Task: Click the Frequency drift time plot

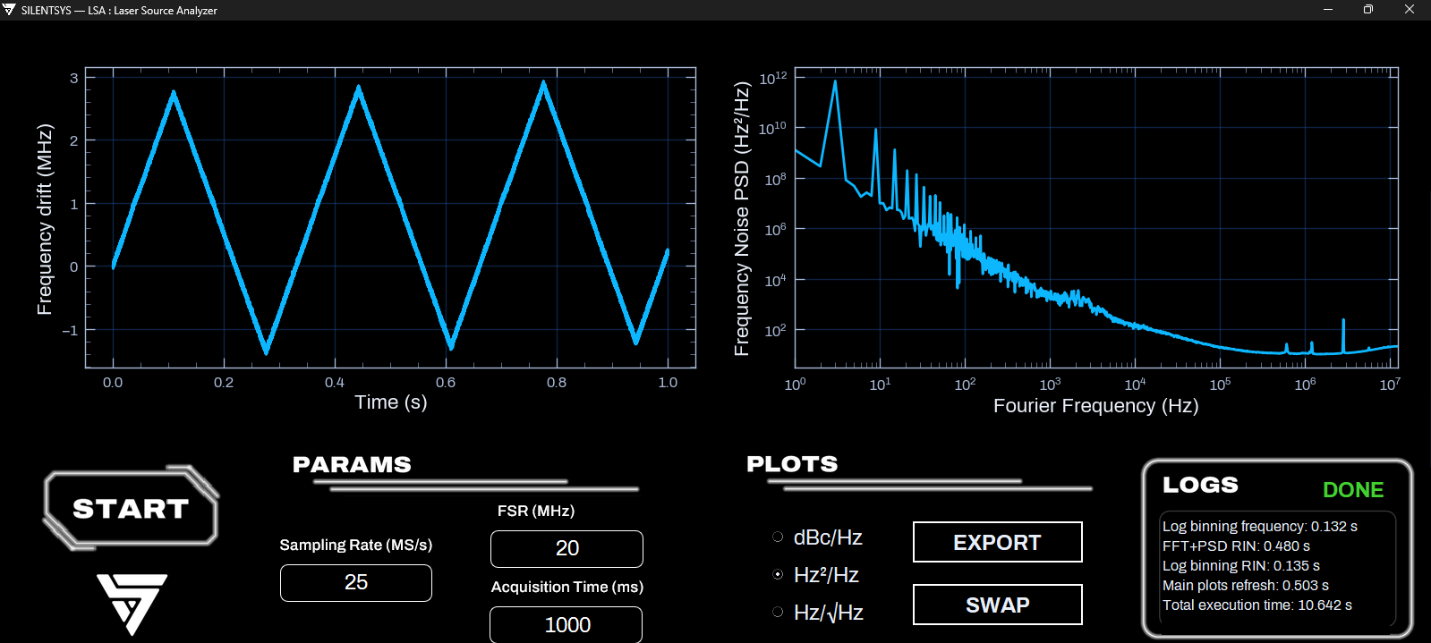Action: (390, 217)
